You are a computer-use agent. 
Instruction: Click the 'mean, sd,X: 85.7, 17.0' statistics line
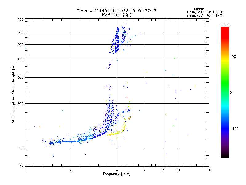point(204,15)
